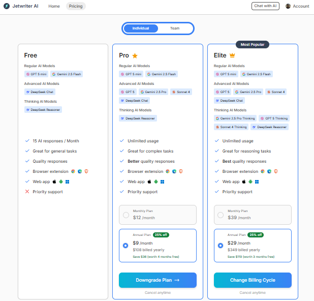
Task: Click Windows icon in Elite plan Web app row
Action: click(257, 182)
